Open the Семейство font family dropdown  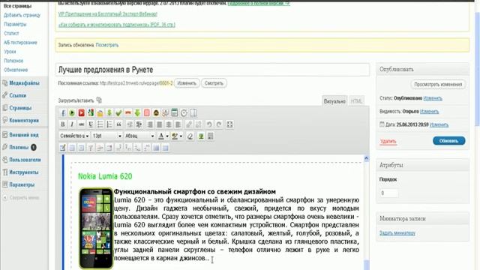tap(74, 136)
